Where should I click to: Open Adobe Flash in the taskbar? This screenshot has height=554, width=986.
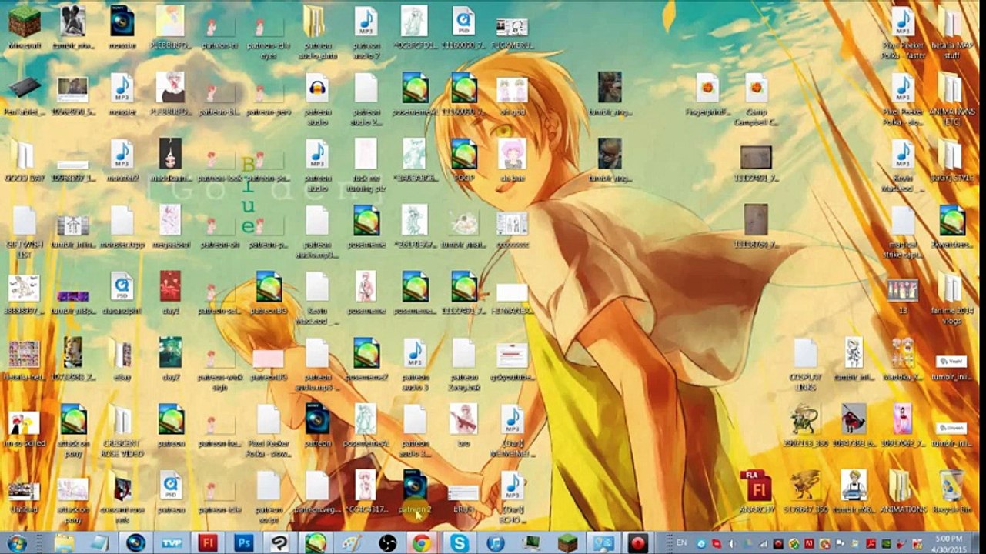pos(207,543)
